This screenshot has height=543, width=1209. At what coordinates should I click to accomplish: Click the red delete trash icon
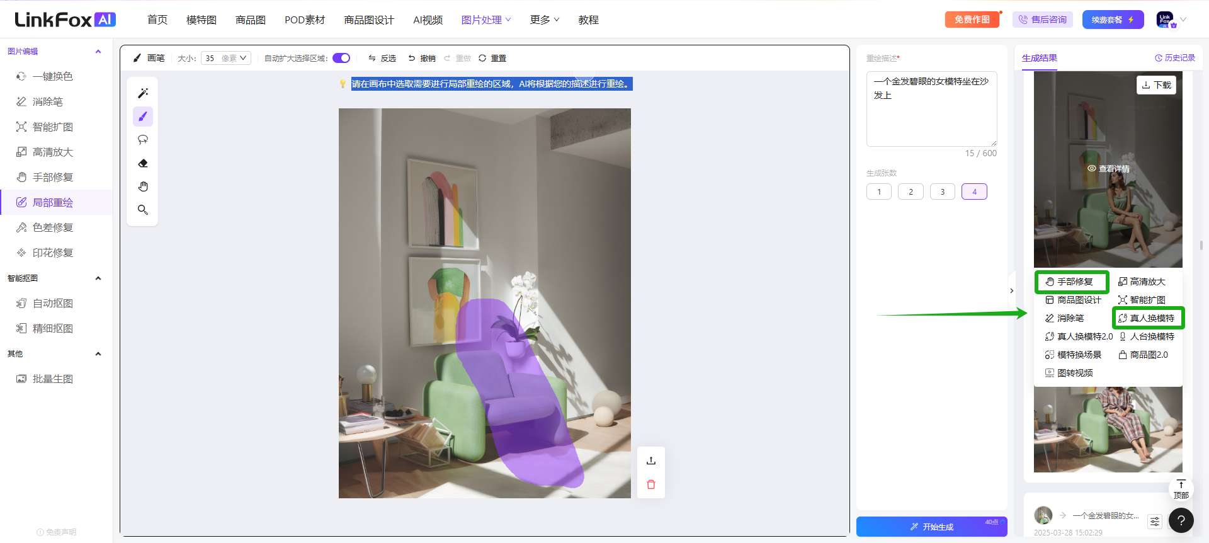click(651, 484)
